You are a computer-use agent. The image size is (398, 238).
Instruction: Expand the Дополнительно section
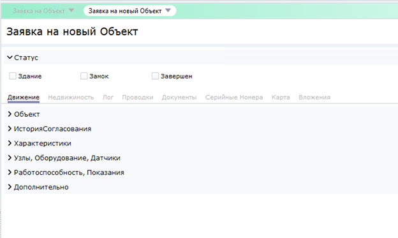(10, 187)
